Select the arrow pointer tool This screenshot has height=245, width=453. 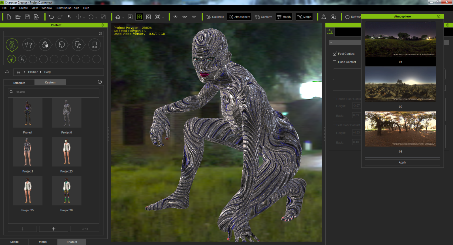click(x=69, y=17)
